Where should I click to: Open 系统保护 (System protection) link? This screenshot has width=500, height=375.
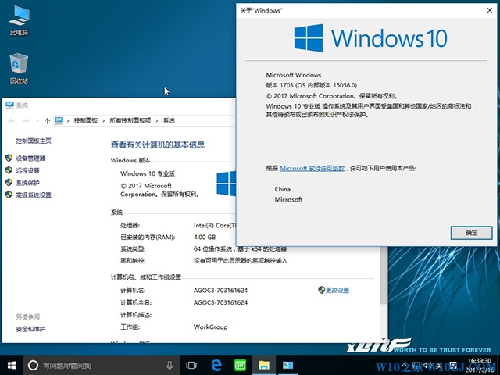point(28,183)
